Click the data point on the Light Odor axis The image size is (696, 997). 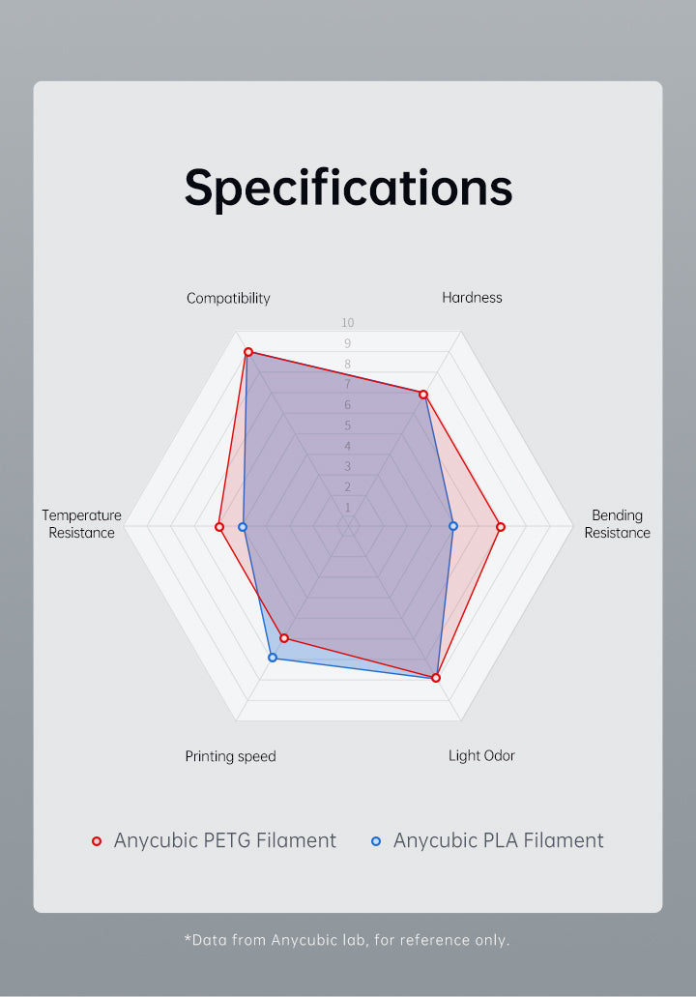[436, 678]
